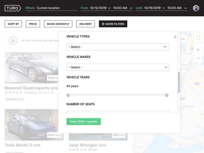Click the left vehicle years slider handle
Image resolution: width=204 pixels, height=153 pixels.
[68, 95]
